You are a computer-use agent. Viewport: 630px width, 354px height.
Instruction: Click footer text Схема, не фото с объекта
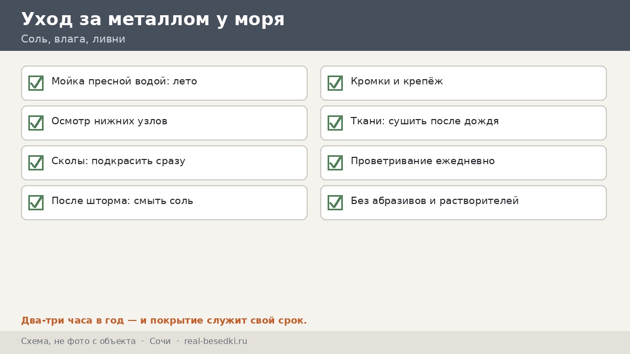tap(78, 341)
